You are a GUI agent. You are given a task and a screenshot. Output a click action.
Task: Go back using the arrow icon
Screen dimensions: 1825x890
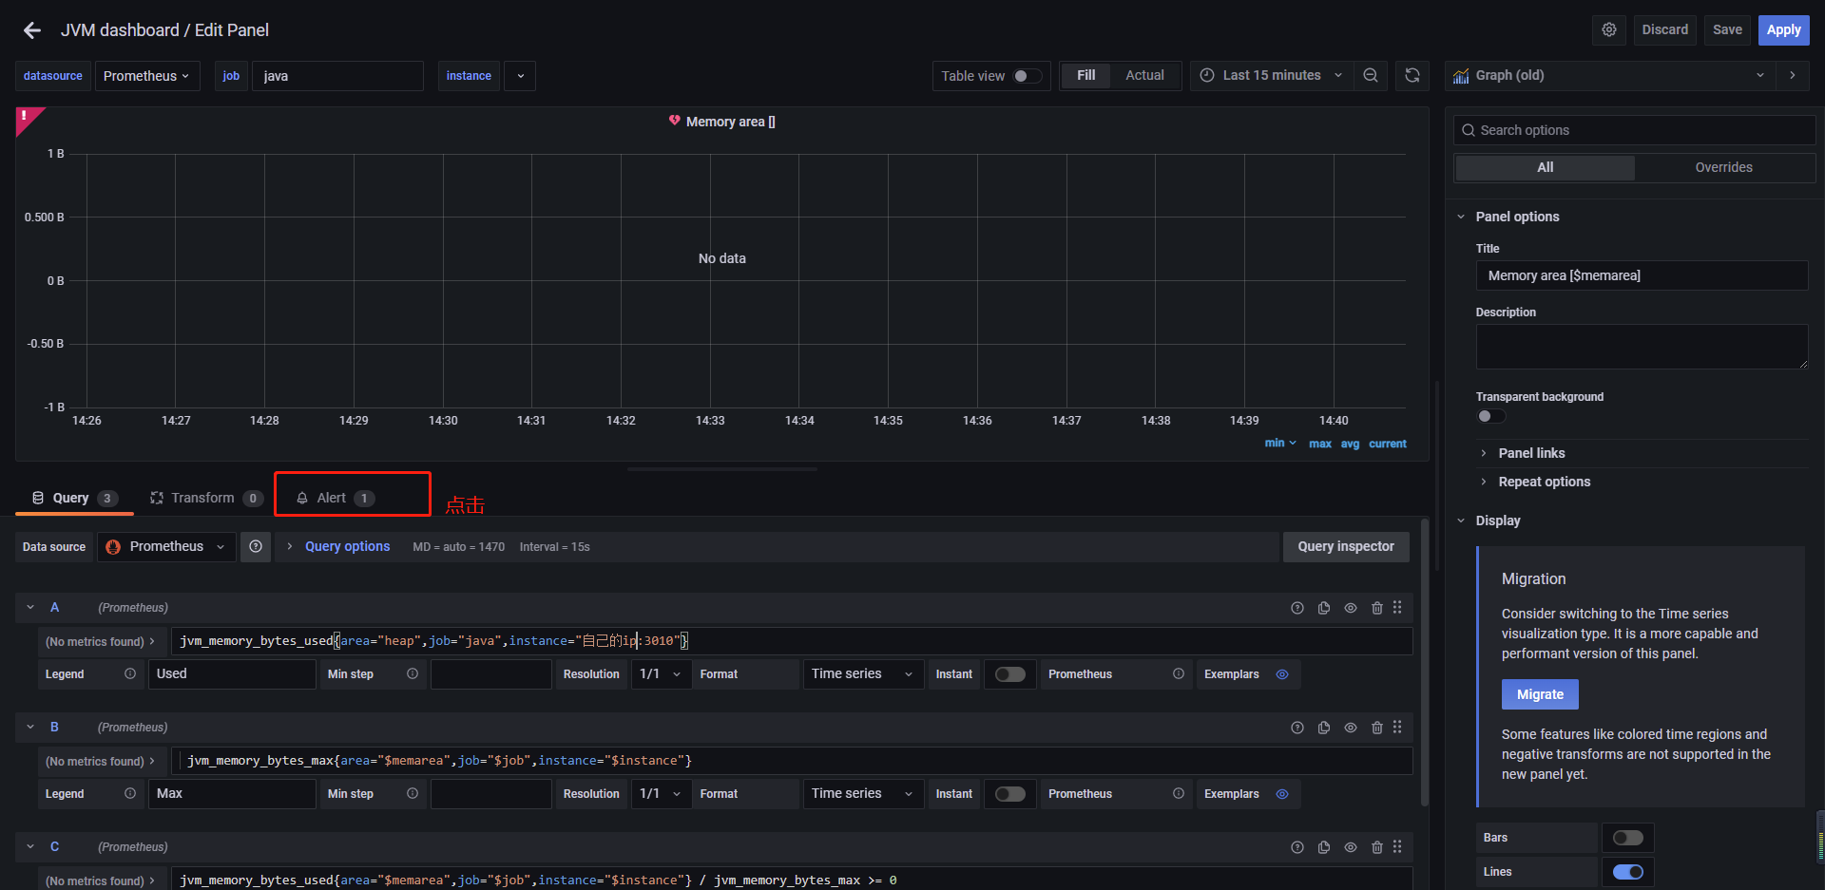click(32, 30)
